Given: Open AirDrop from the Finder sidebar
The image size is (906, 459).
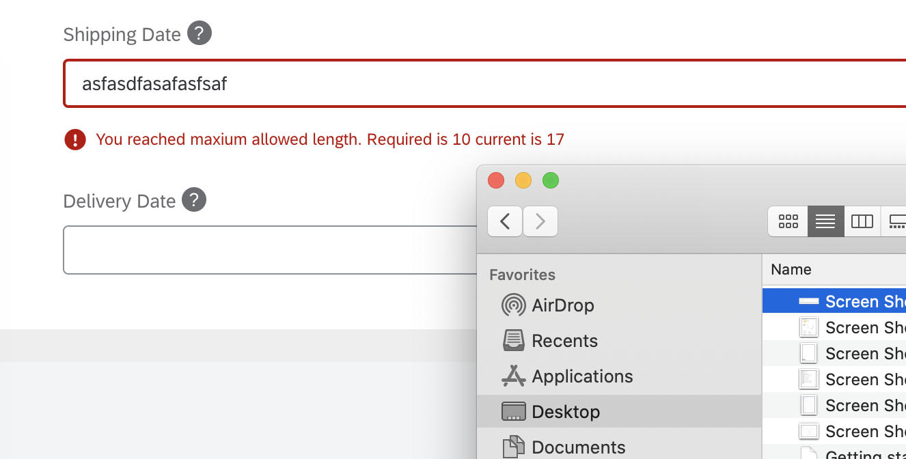Looking at the screenshot, I should pyautogui.click(x=562, y=305).
